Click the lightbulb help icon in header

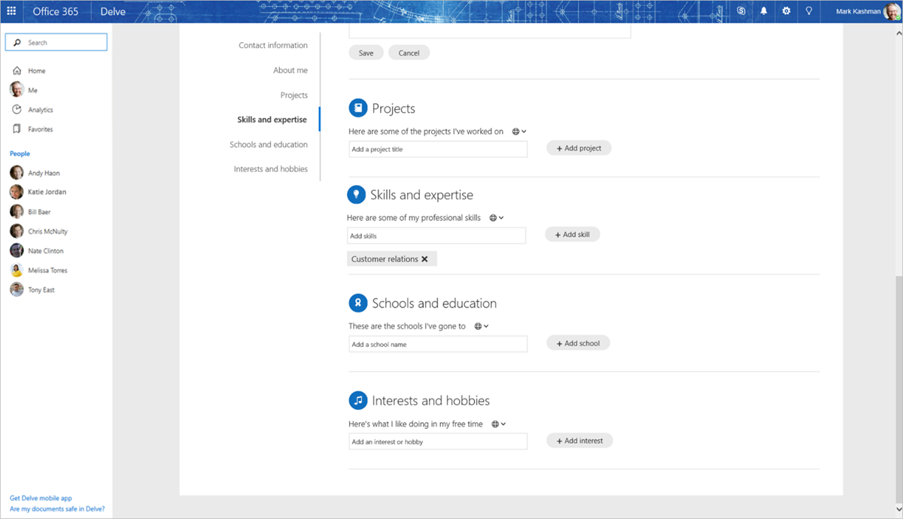809,11
